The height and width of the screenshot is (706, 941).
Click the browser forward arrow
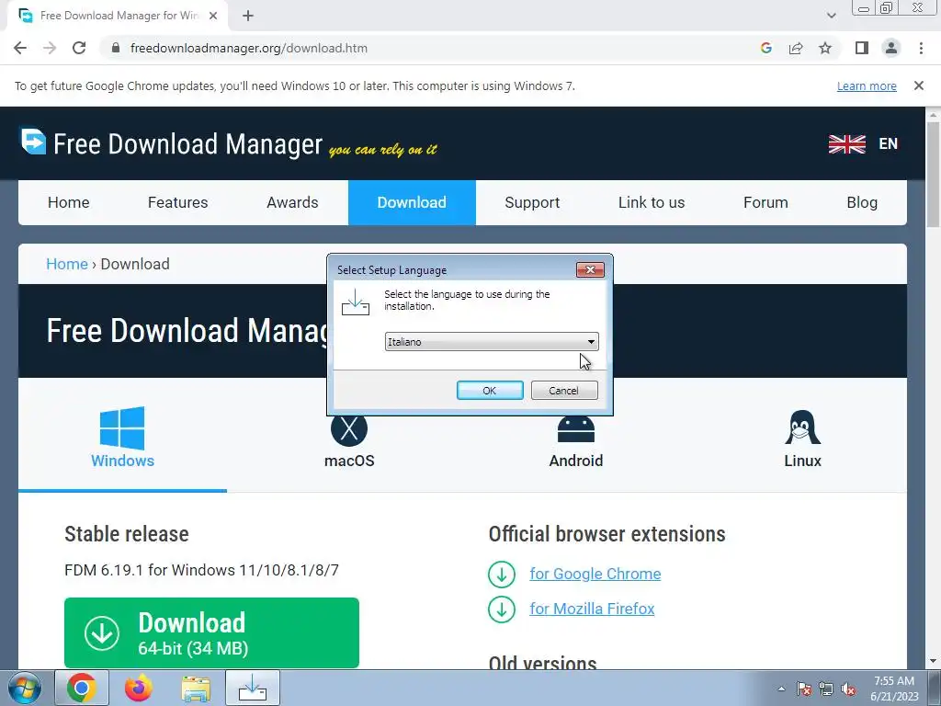tap(50, 48)
